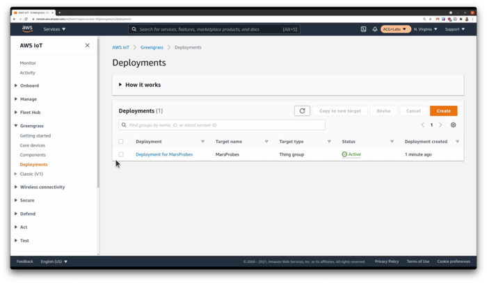Open Deployment for MarsProbes link
Screen dimensions: 487x283
coord(164,154)
